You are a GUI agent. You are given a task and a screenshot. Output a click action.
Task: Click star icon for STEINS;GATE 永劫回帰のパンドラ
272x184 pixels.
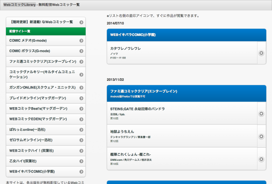point(262,114)
